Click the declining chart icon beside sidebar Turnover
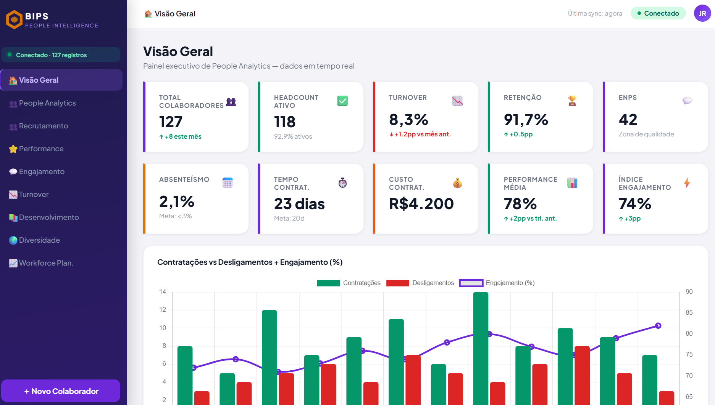The image size is (715, 405). [13, 195]
